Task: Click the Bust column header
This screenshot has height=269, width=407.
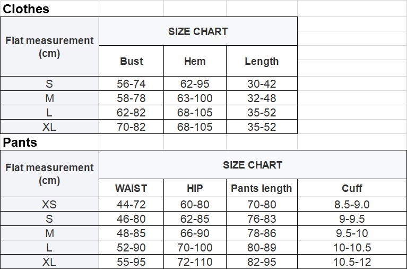Action: (132, 61)
